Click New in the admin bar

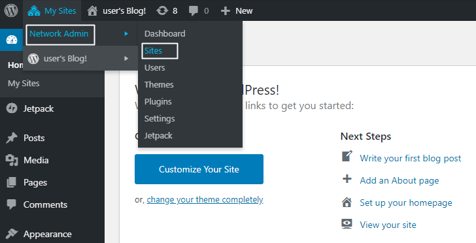pyautogui.click(x=244, y=11)
